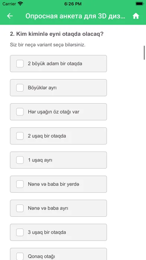146x260 pixels.
Task: Click the vertical scrollbar thumb
Action: click(144, 52)
